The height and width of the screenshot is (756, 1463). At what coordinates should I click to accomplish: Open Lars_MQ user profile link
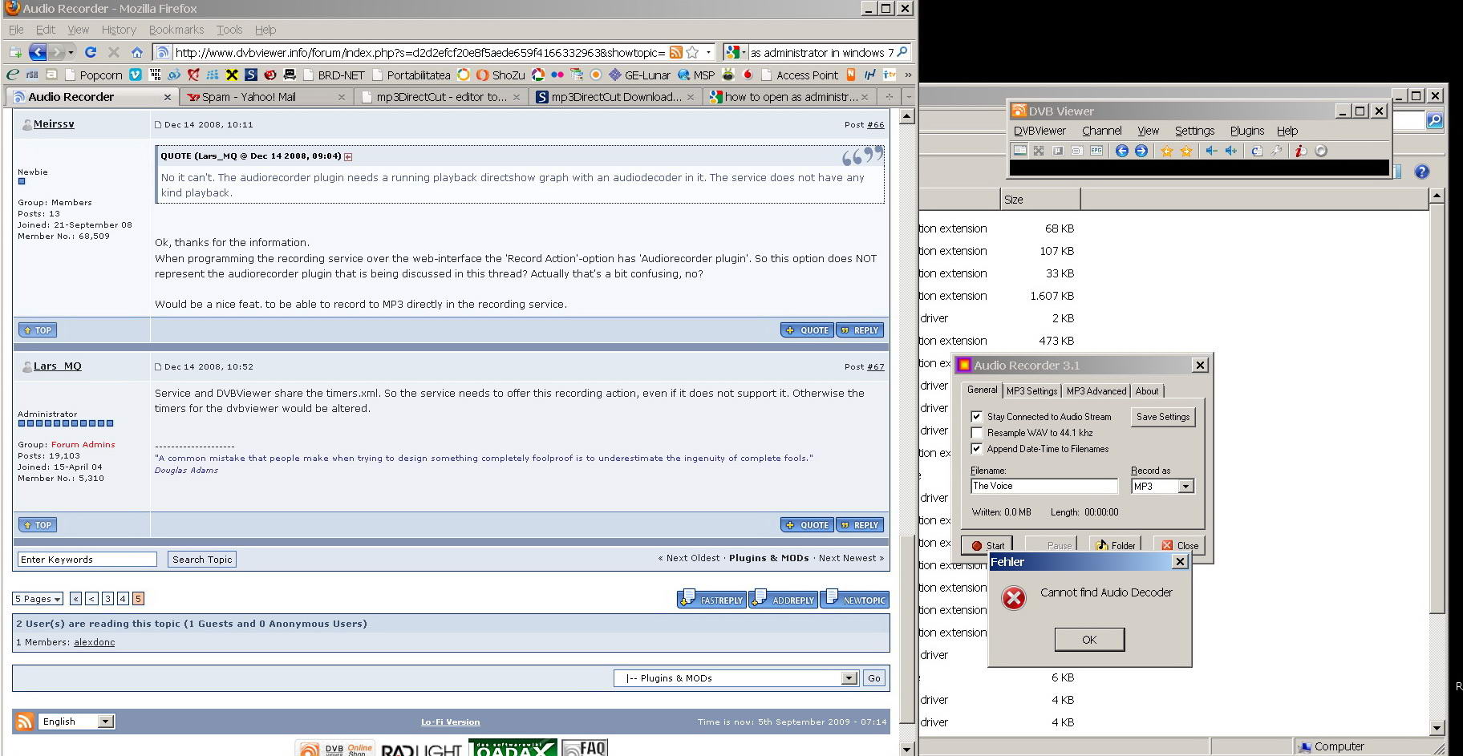[57, 366]
